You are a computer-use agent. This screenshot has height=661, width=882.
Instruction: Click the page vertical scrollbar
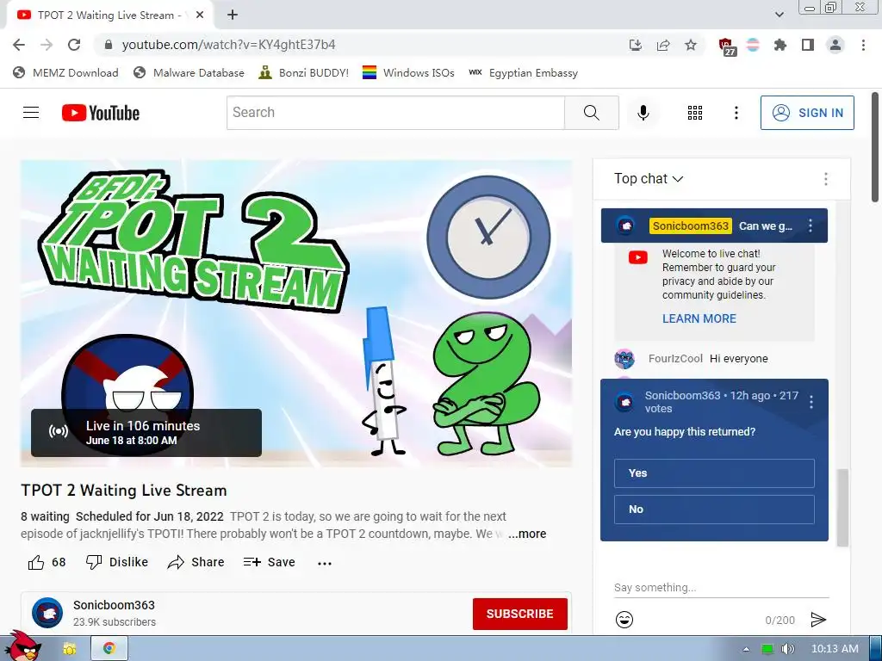coord(875,147)
